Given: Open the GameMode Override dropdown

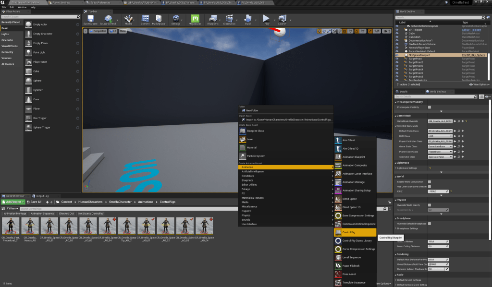Looking at the screenshot, I should pyautogui.click(x=440, y=121).
